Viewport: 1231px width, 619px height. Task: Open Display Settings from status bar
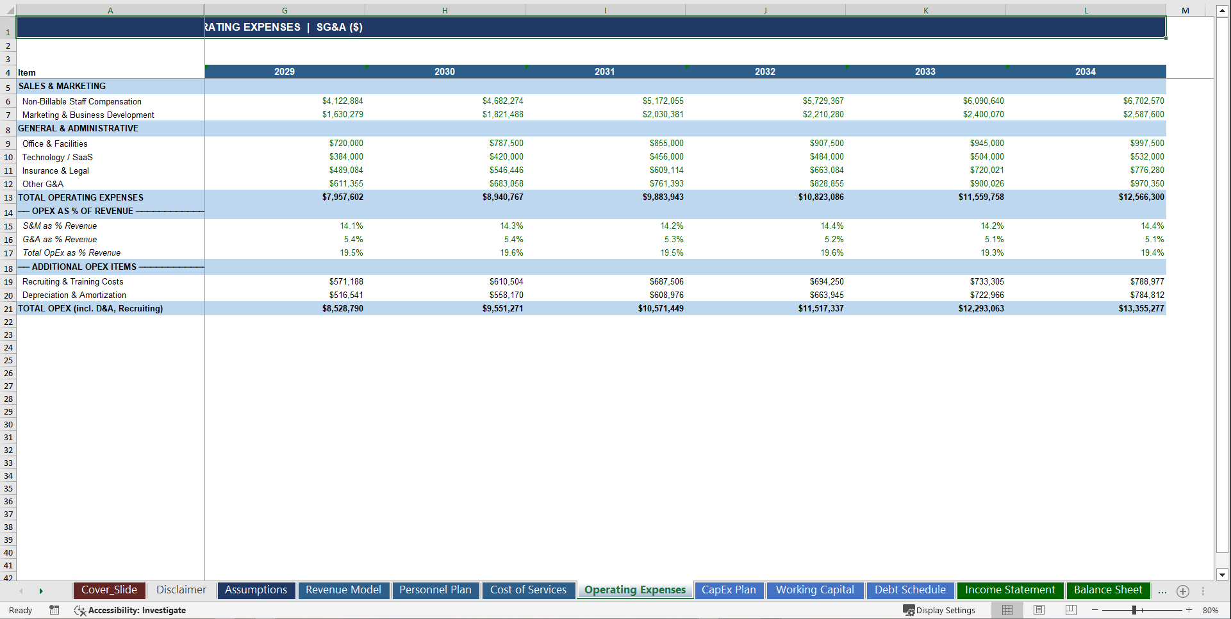[940, 610]
